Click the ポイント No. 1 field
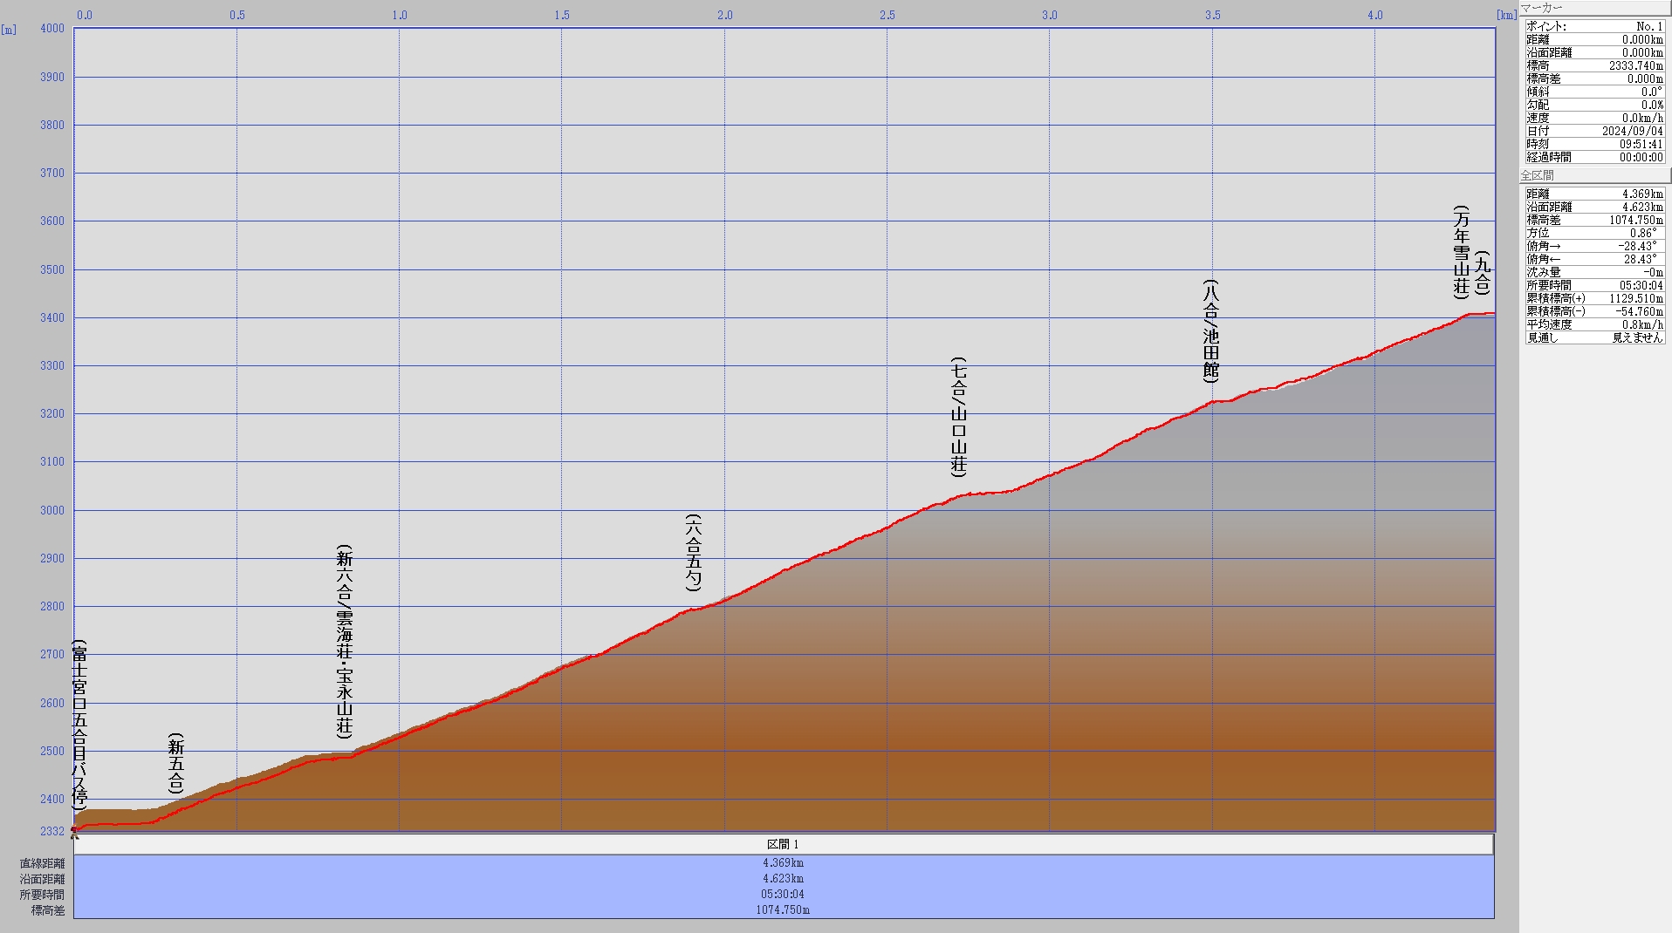 pos(1594,26)
